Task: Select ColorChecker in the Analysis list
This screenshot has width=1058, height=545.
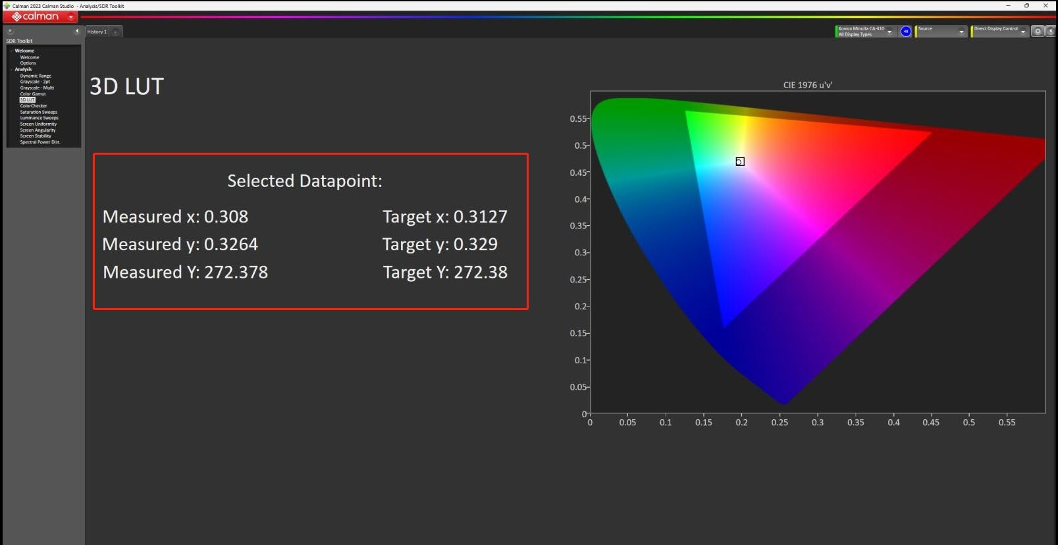Action: (x=34, y=105)
